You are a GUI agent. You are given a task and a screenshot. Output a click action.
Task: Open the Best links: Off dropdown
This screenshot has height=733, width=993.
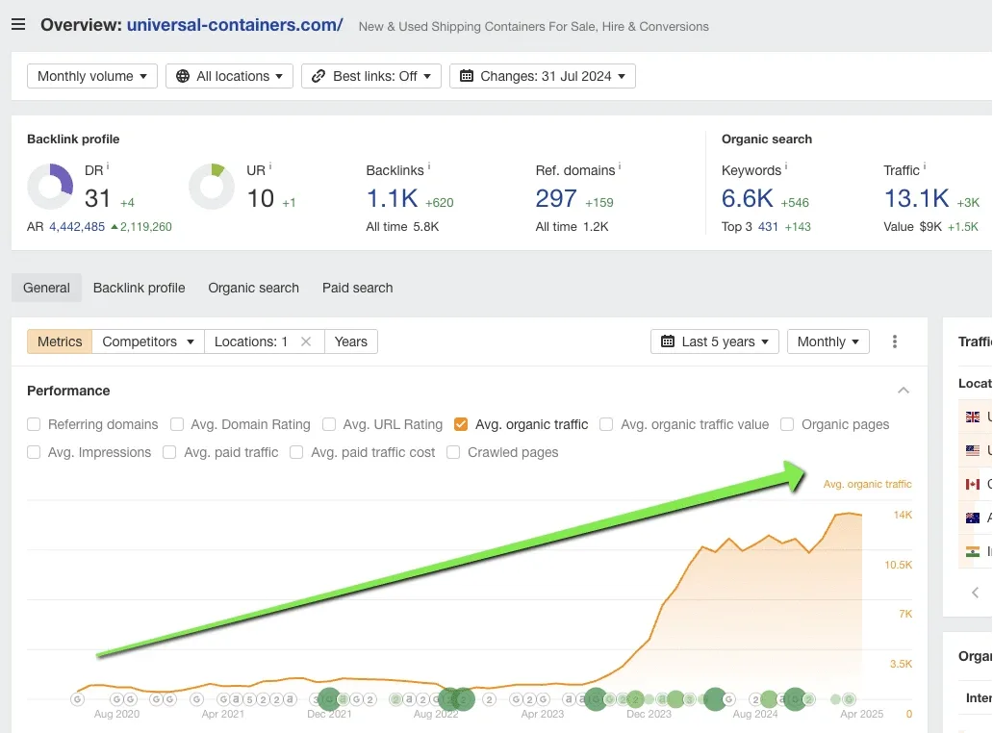[371, 76]
